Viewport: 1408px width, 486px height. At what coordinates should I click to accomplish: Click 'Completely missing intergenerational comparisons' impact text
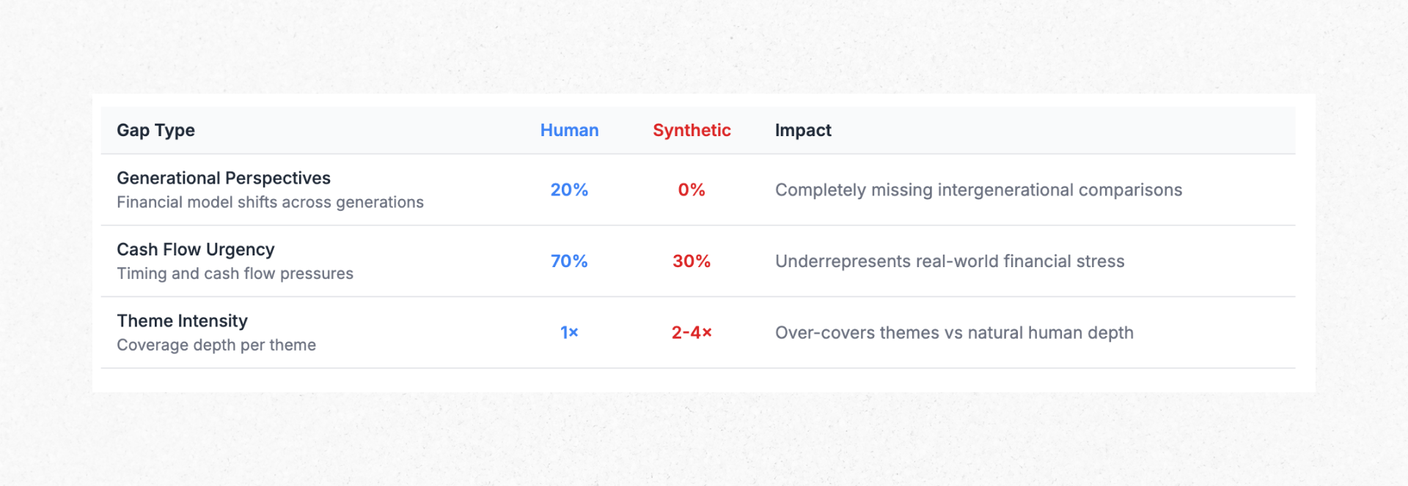978,190
